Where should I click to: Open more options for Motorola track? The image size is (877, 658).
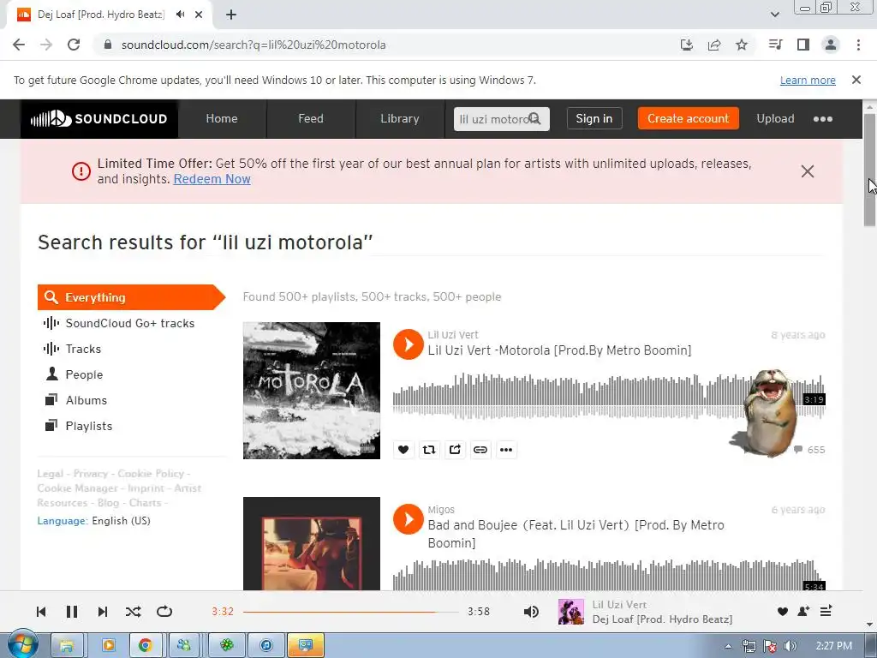click(x=506, y=450)
